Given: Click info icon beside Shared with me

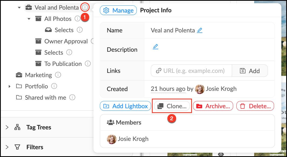Looking at the screenshot, I should pyautogui.click(x=72, y=98).
